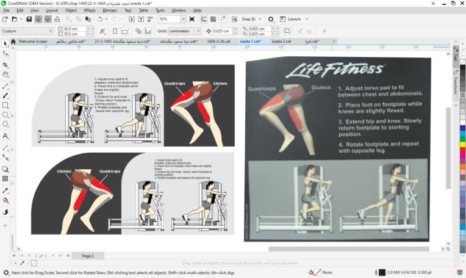Toggle Show guidelines
This screenshot has width=466, height=278.
pyautogui.click(x=223, y=20)
